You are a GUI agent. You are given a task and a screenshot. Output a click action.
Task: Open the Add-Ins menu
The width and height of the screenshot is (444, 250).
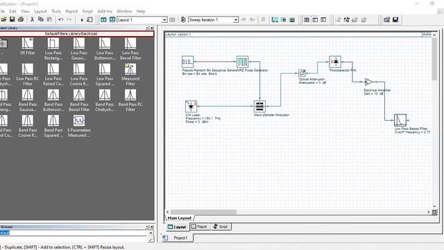[x=105, y=11]
